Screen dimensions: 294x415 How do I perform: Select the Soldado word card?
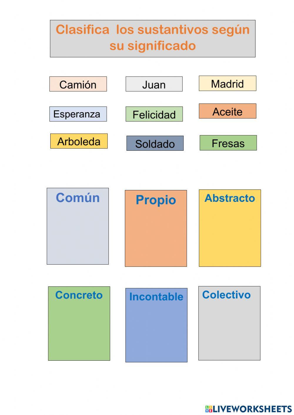tap(155, 143)
